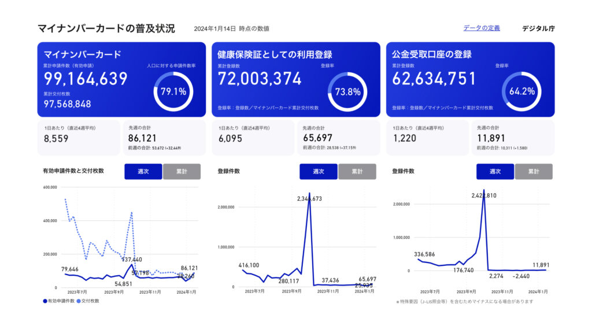Click the 公金受取口座の登録 card heading

point(432,54)
